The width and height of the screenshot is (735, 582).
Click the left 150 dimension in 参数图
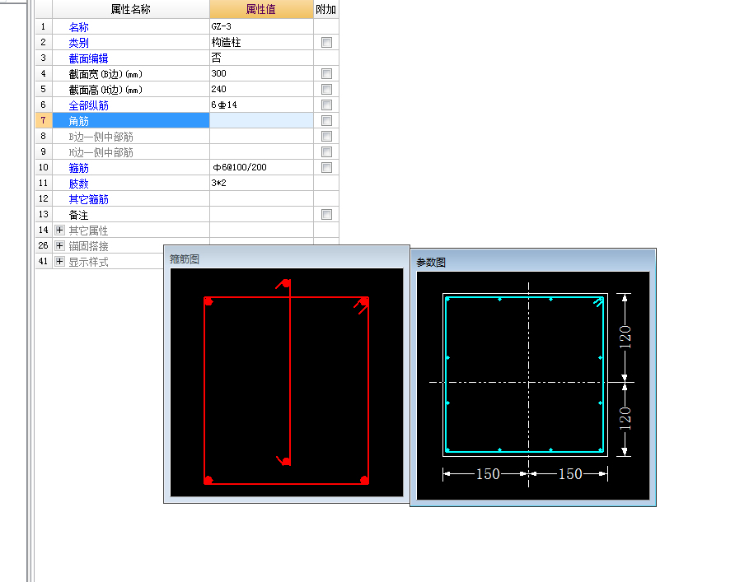click(x=488, y=474)
